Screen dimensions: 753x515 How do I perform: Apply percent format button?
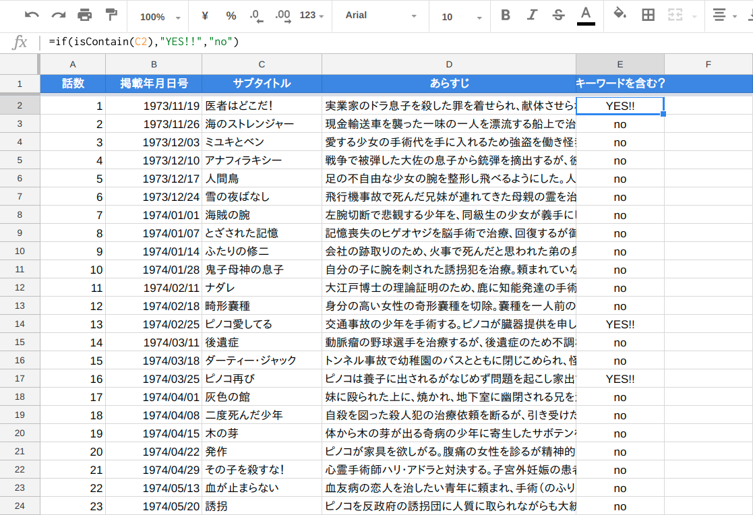231,16
